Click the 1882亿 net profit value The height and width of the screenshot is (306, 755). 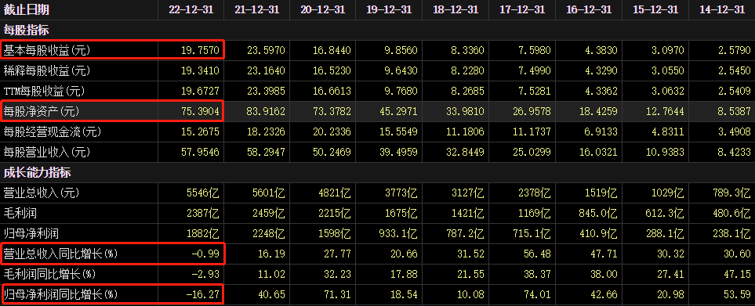[x=203, y=234]
